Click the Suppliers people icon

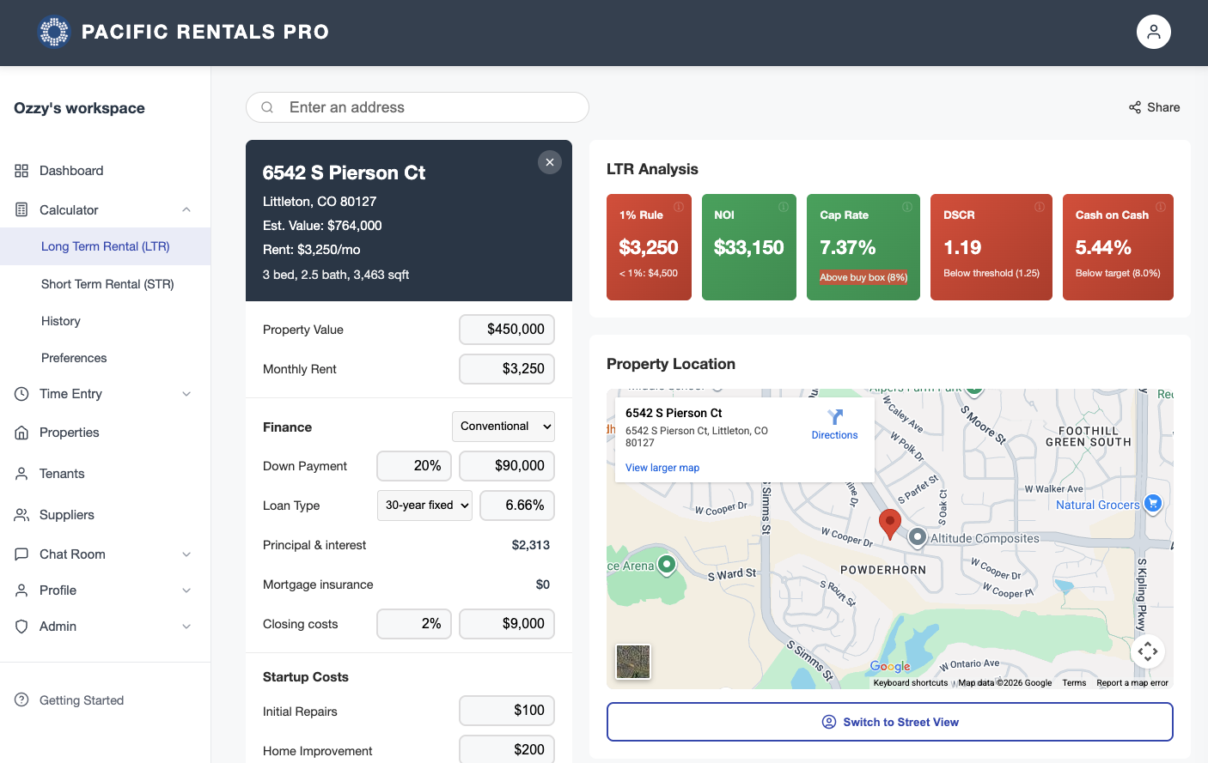tap(21, 514)
